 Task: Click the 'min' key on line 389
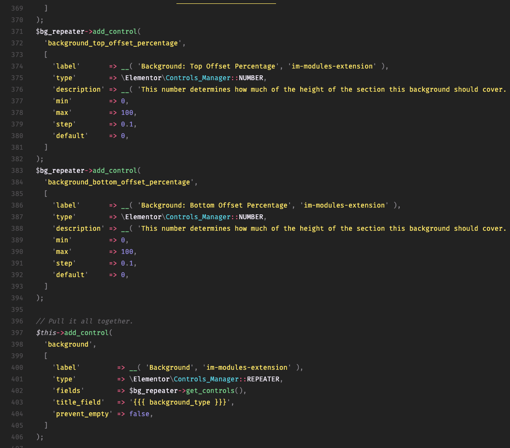[62, 240]
